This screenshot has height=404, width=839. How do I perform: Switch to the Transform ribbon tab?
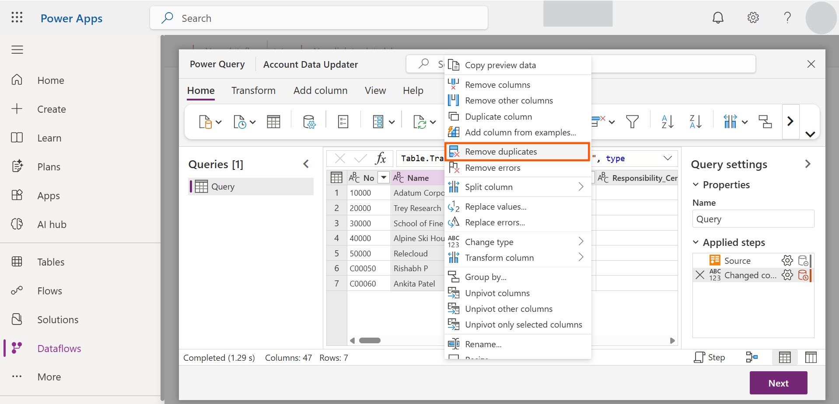(x=253, y=90)
